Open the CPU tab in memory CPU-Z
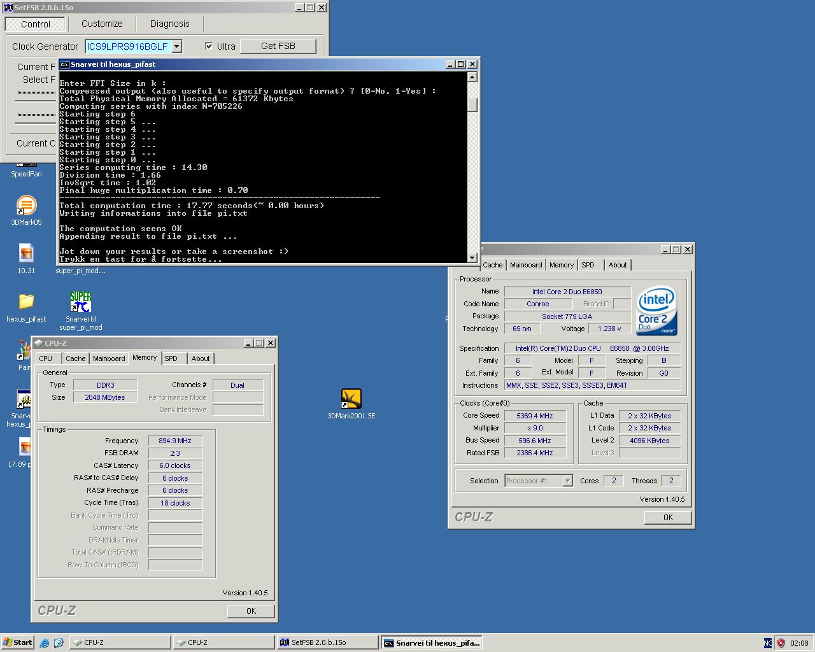815x652 pixels. click(46, 358)
